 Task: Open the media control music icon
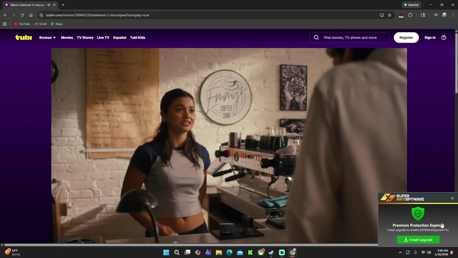click(x=436, y=15)
